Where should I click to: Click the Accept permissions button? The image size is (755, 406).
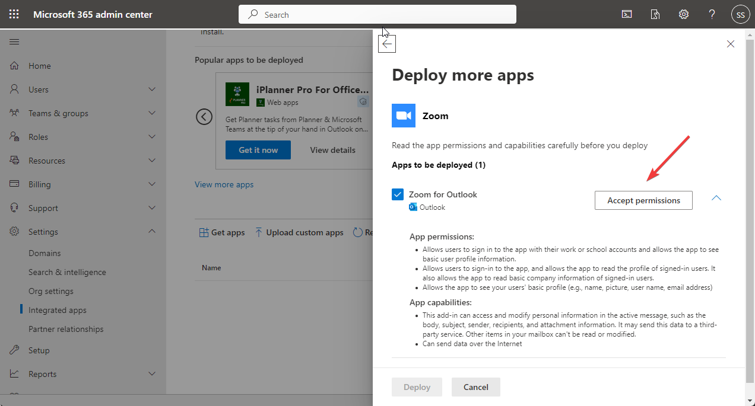click(643, 200)
